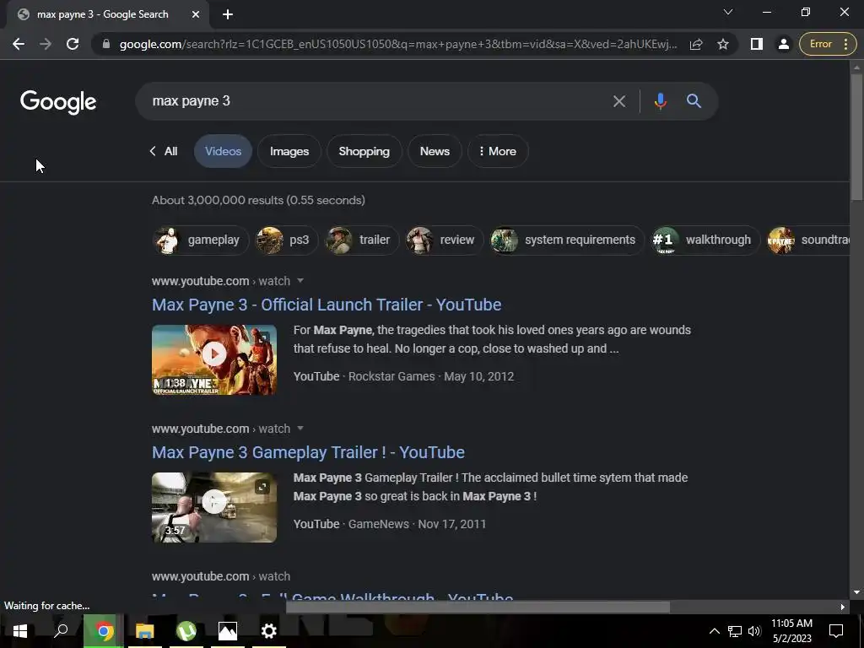864x648 pixels.
Task: Switch to All results tab
Action: [x=164, y=151]
